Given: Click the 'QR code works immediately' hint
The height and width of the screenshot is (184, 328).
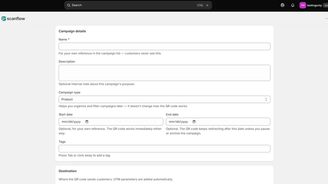Looking at the screenshot, I should [110, 131].
